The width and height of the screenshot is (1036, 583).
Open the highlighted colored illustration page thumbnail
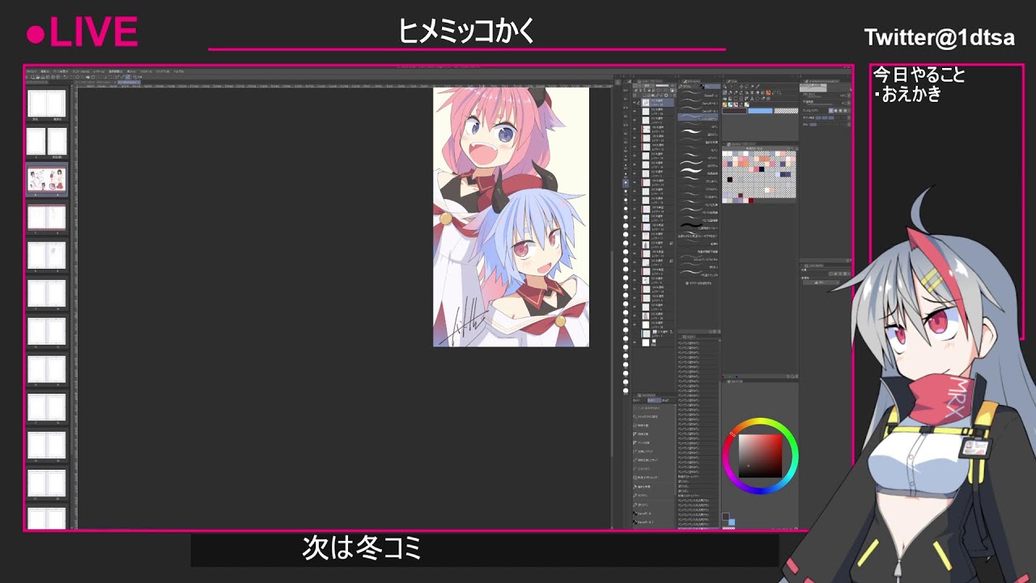pos(46,178)
